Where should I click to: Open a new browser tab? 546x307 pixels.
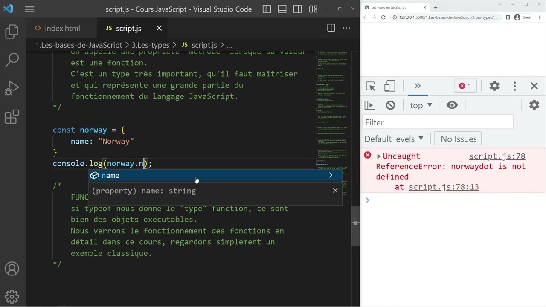436,7
